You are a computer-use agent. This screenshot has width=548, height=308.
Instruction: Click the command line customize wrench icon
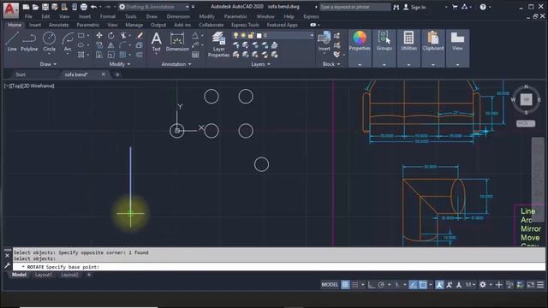(x=8, y=266)
